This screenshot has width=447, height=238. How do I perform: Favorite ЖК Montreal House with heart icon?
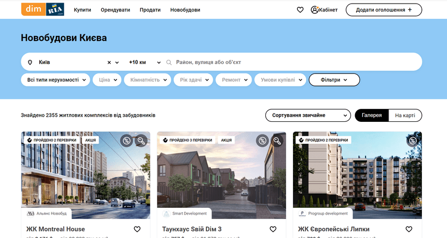coord(137,229)
